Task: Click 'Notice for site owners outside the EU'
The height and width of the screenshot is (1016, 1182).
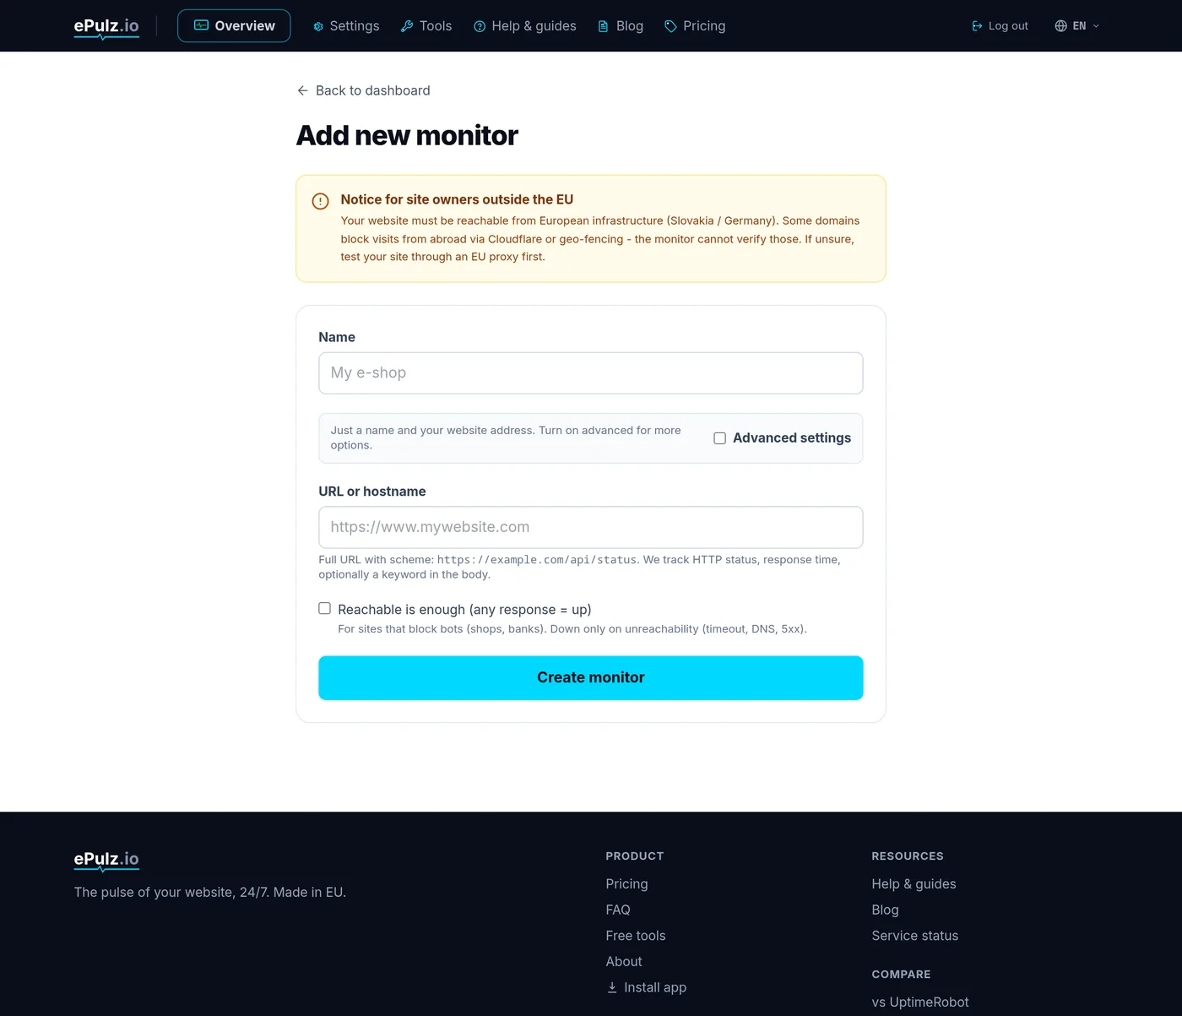Action: 457,199
